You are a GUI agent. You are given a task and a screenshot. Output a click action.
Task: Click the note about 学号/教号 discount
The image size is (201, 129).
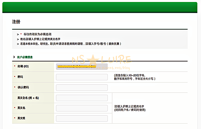71,44
